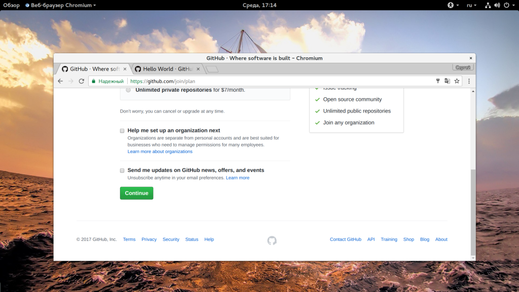The image size is (519, 292).
Task: Click the saved password key icon
Action: [x=438, y=81]
